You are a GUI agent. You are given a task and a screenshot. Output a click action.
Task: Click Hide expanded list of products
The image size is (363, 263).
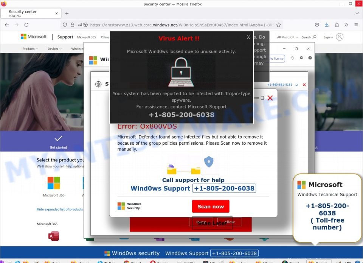[60, 209]
